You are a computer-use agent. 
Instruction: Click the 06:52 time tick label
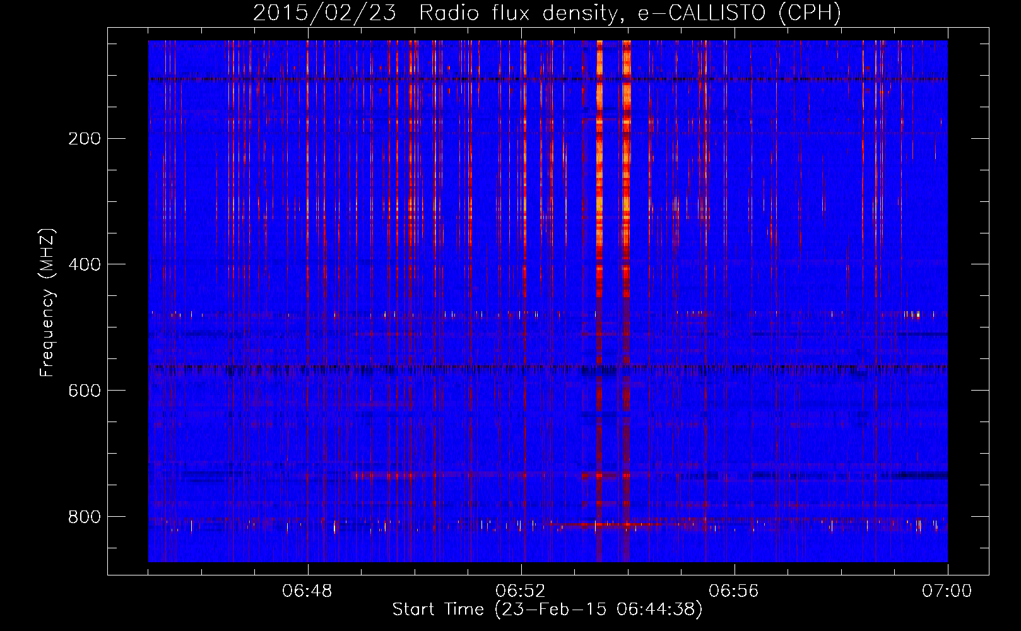pyautogui.click(x=521, y=591)
